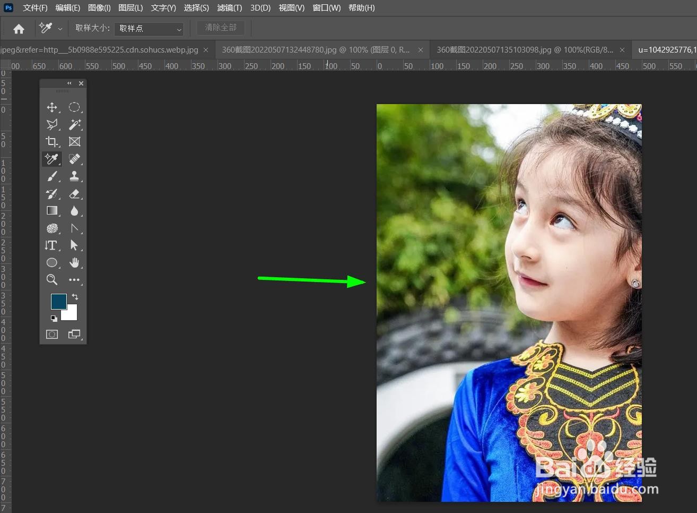
Task: Select the Move tool
Action: pyautogui.click(x=52, y=107)
